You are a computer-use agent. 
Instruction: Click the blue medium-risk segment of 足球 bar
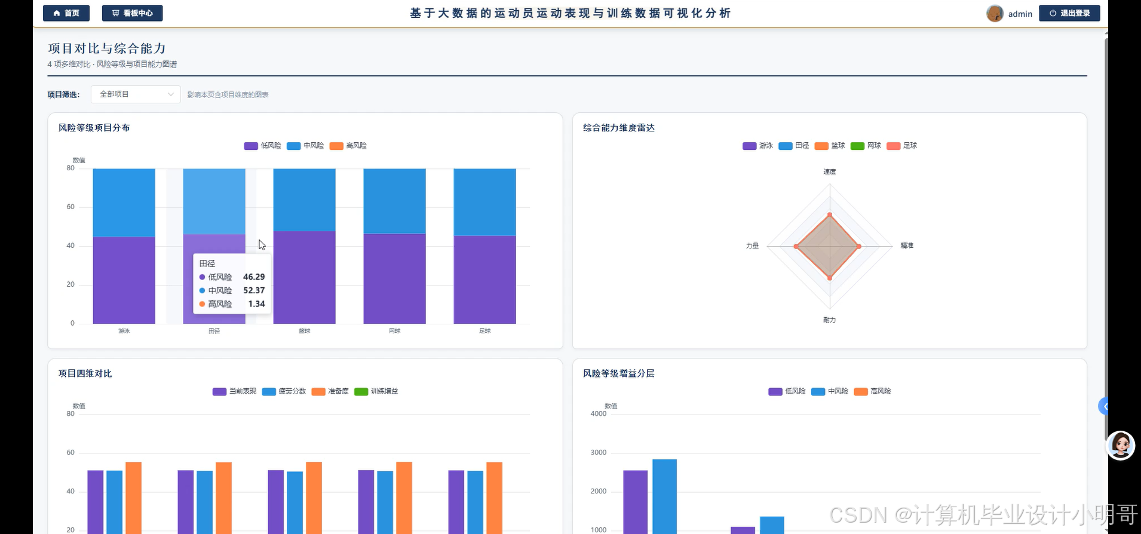tap(485, 202)
